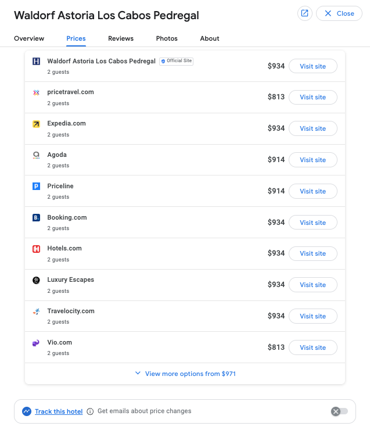Visit site for Waldorf Astoria official listing
The height and width of the screenshot is (430, 370).
coord(313,66)
